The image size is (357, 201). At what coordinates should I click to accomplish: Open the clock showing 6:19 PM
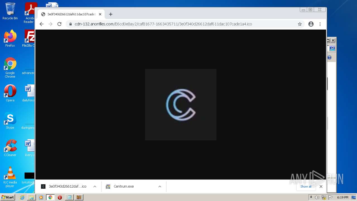[342, 197]
